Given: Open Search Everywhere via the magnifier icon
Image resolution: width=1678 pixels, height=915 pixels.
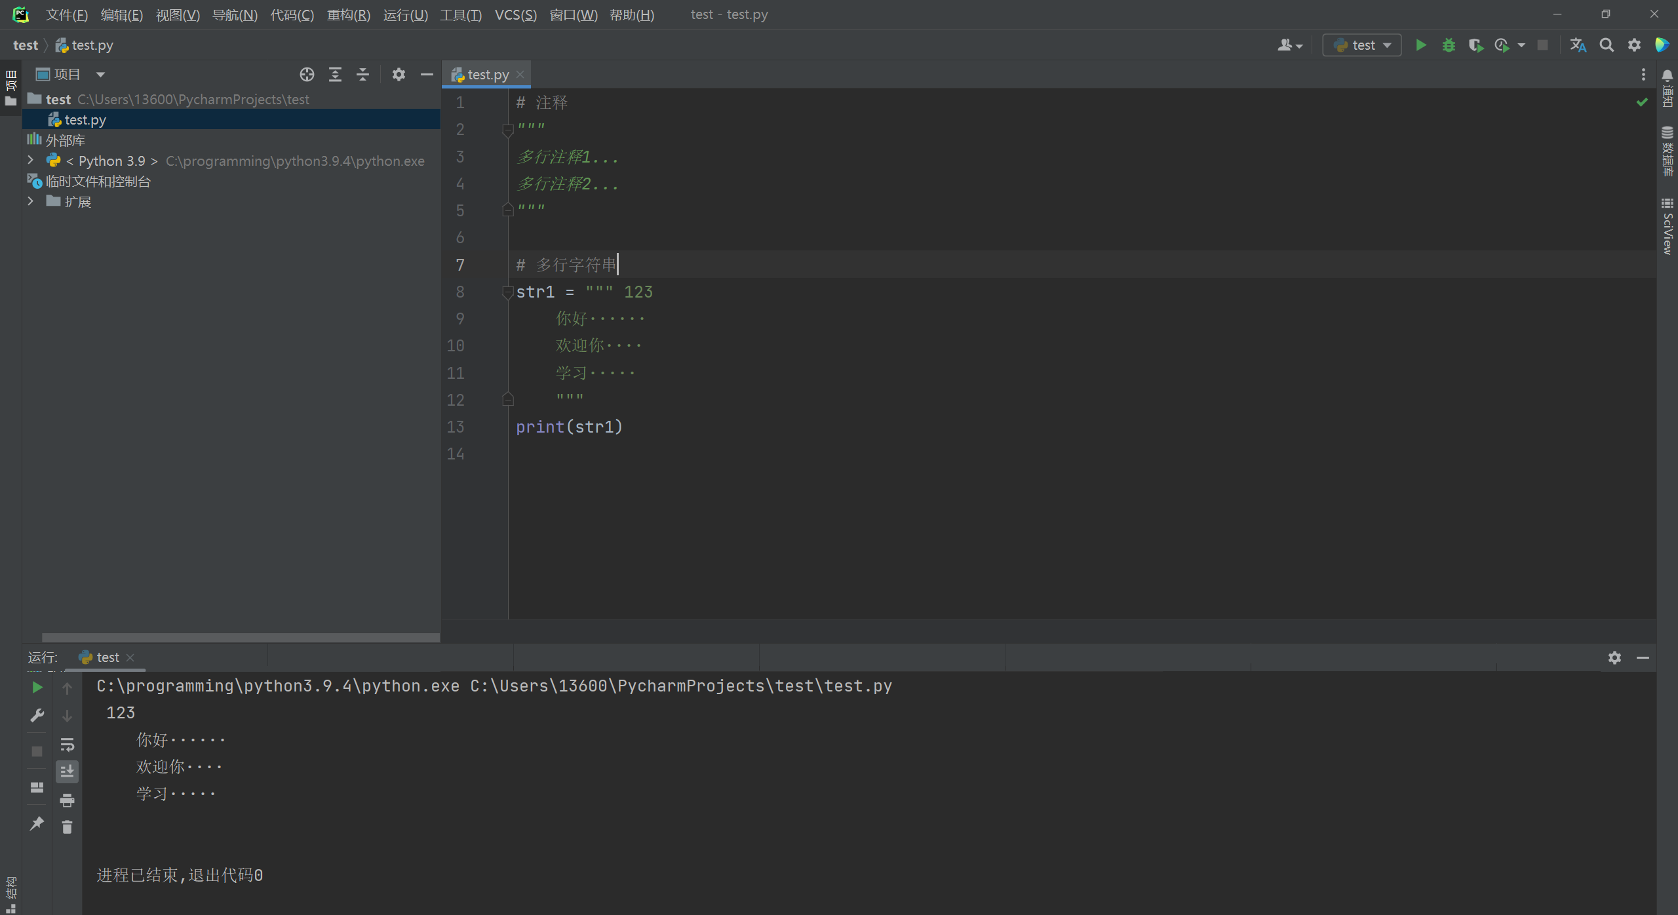Looking at the screenshot, I should tap(1607, 45).
